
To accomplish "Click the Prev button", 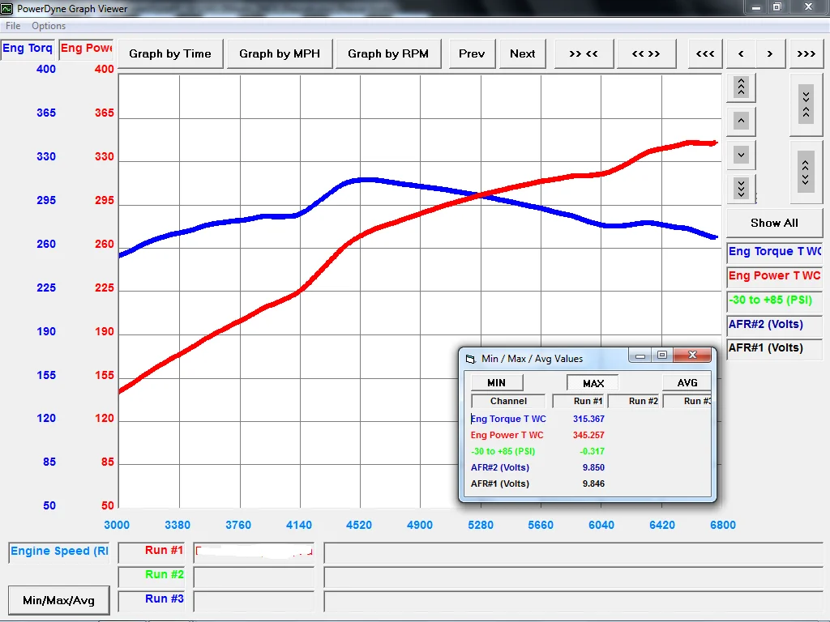I will coord(472,53).
